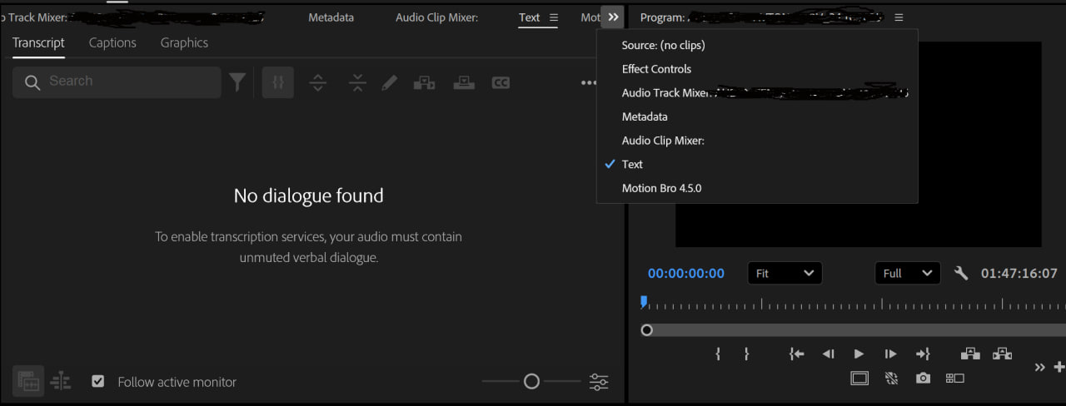Switch to the Captions tab
This screenshot has width=1066, height=406.
click(x=112, y=42)
